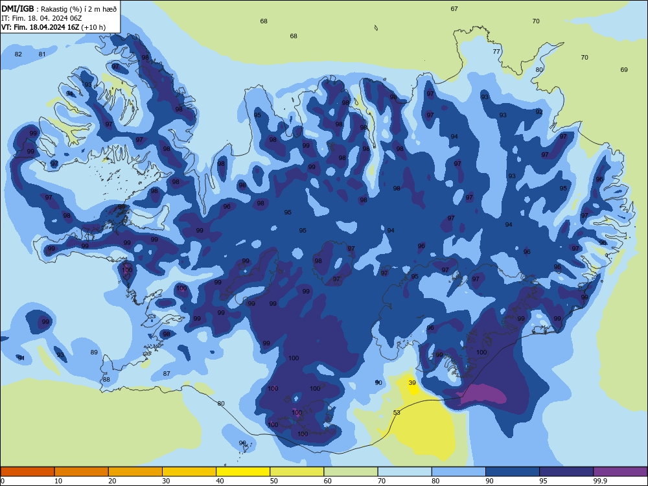Click the '39' humidity value in yellow area
648x486 pixels.
tap(412, 383)
